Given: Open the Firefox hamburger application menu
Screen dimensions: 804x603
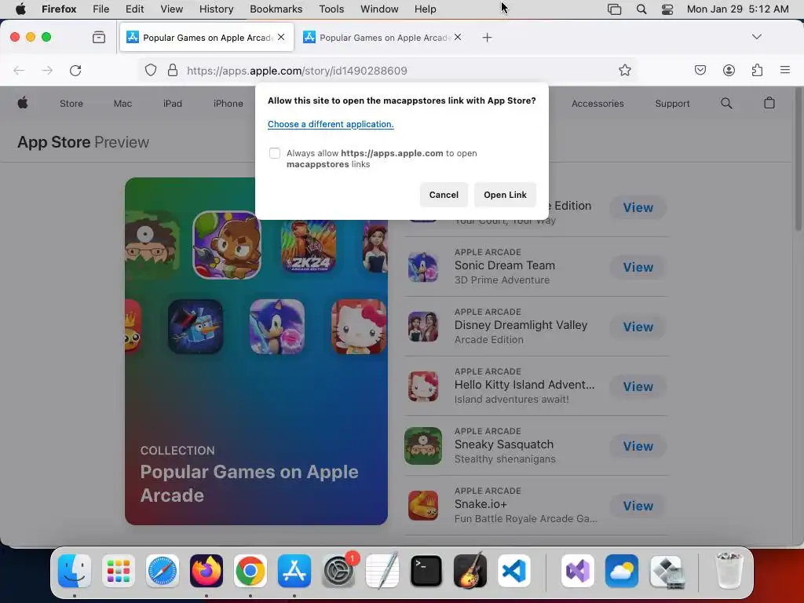Looking at the screenshot, I should [x=785, y=70].
